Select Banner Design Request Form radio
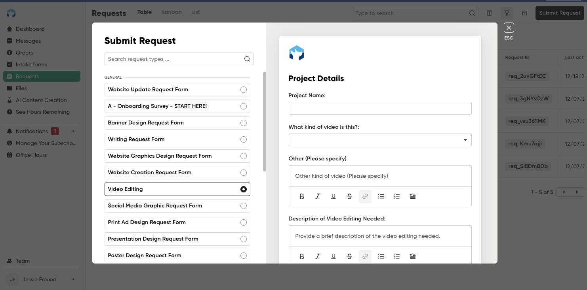Image resolution: width=587 pixels, height=290 pixels. click(244, 123)
